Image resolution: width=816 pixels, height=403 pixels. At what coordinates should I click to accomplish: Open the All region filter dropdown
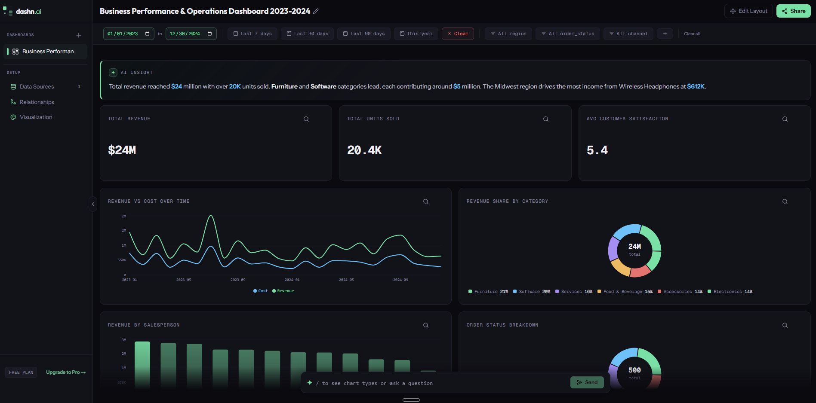(508, 34)
